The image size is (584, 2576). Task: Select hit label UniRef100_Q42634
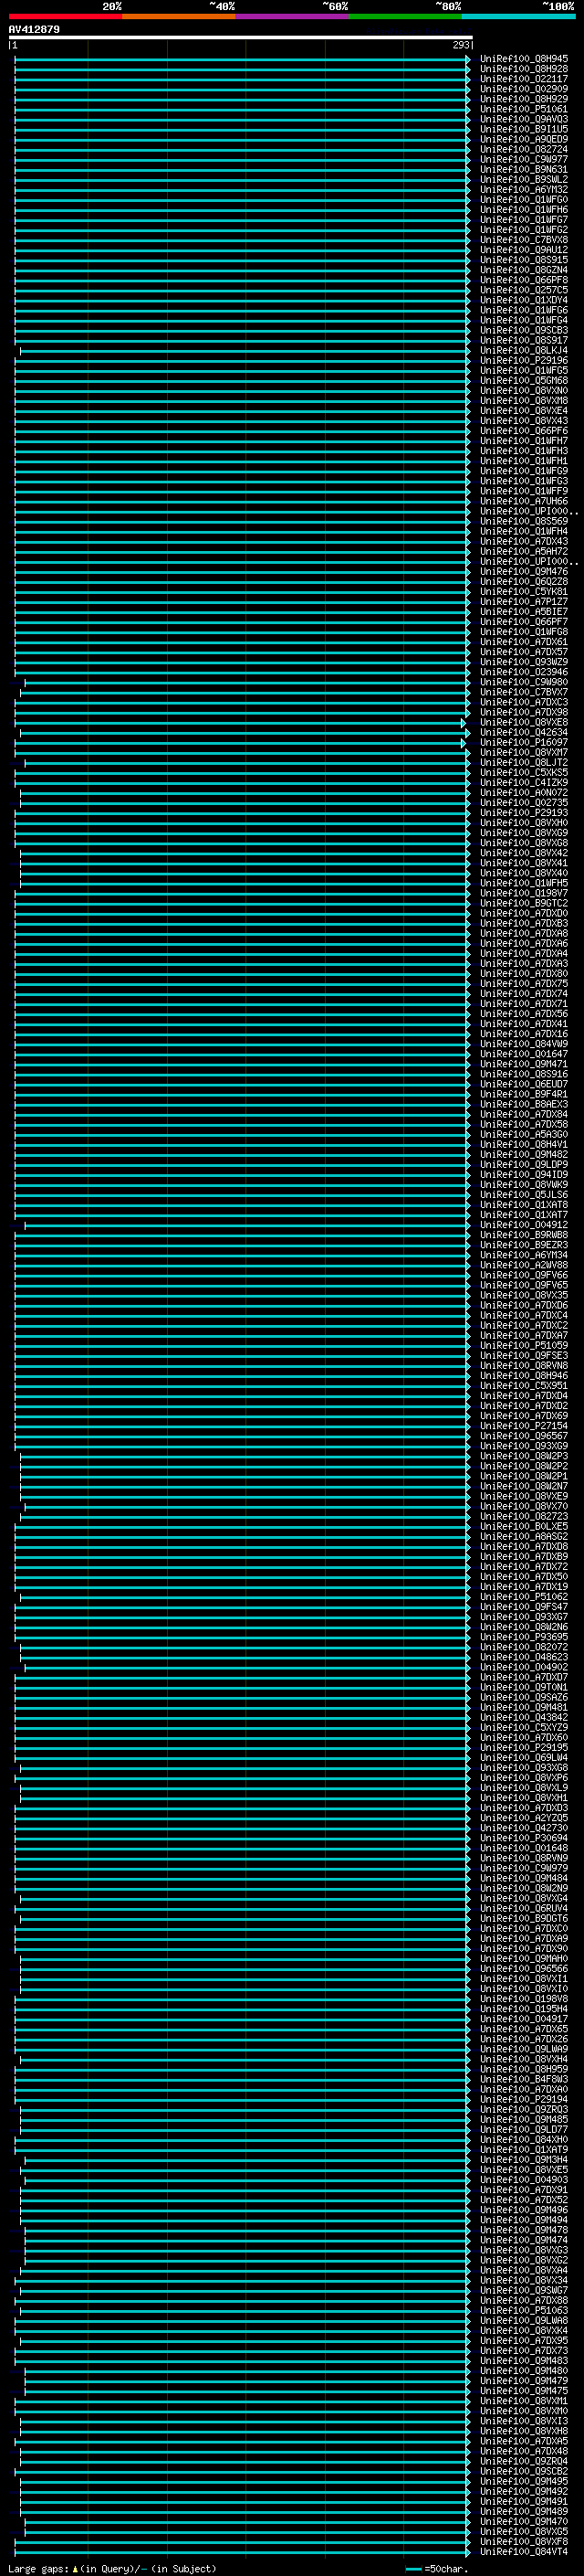tap(524, 732)
